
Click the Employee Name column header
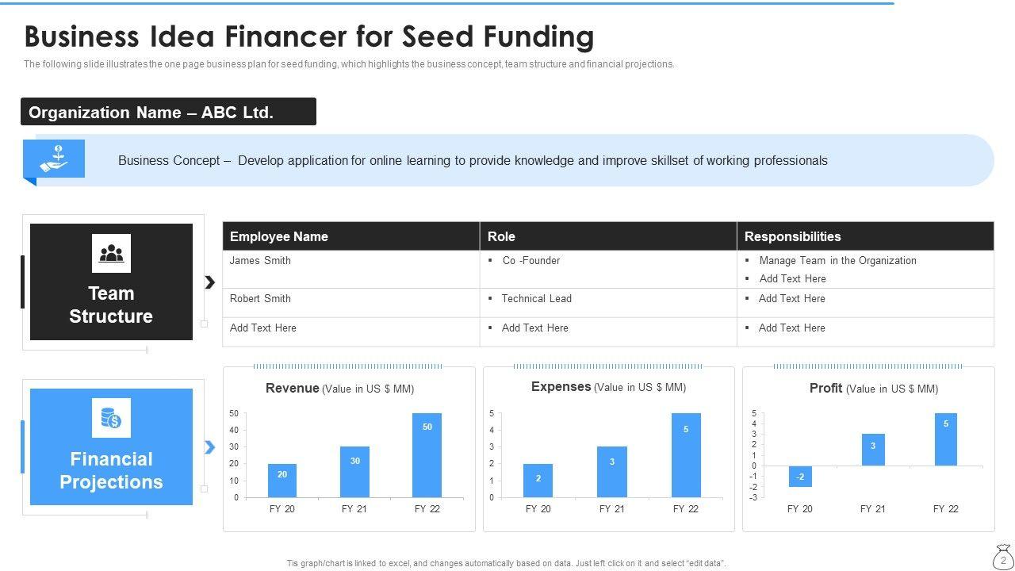[279, 236]
